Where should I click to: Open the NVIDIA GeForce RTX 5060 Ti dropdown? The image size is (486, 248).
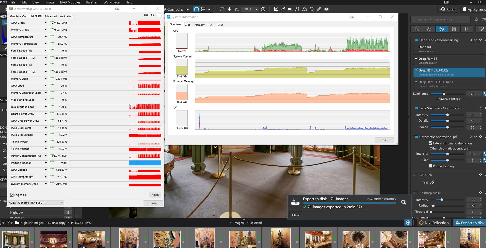click(x=36, y=203)
